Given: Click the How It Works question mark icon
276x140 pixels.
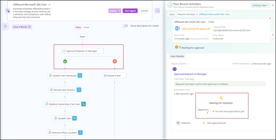Looking at the screenshot, I should click(29, 27).
